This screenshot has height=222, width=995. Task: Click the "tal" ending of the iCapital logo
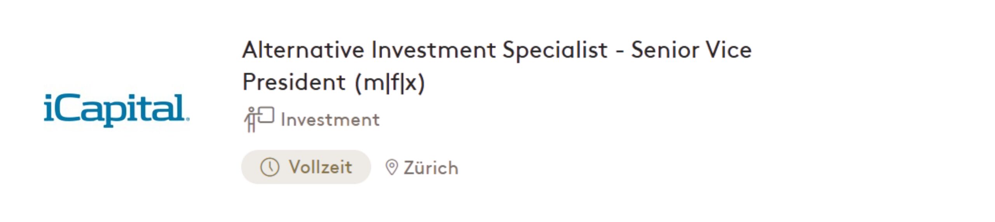(x=168, y=108)
